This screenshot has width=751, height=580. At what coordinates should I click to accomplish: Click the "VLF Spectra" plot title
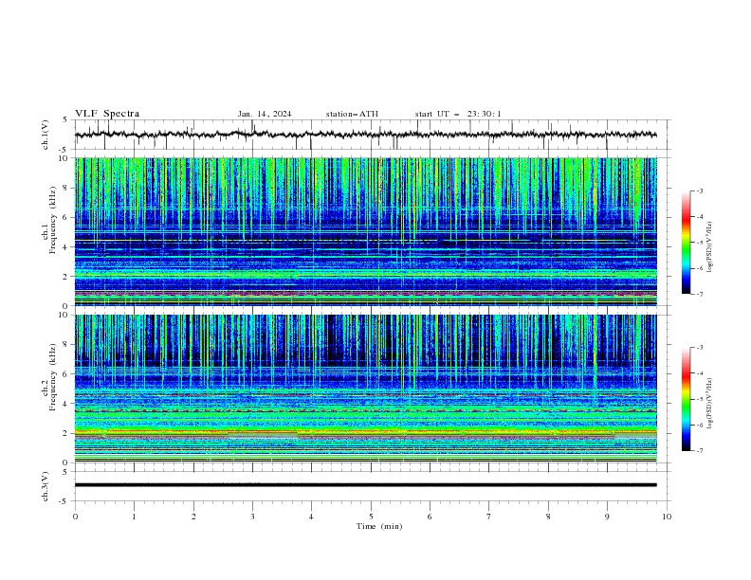(x=107, y=114)
